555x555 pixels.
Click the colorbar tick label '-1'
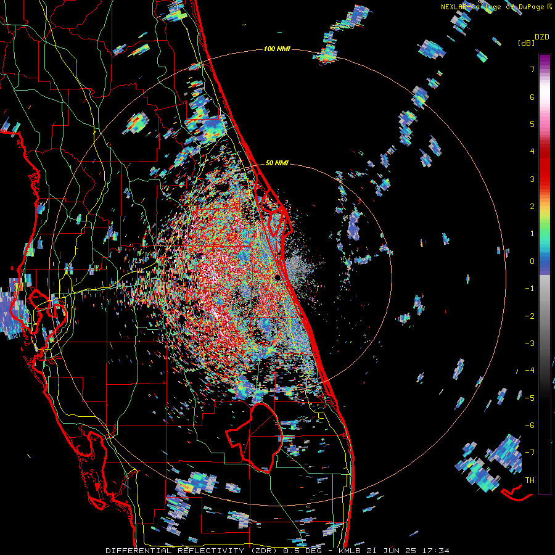click(530, 289)
